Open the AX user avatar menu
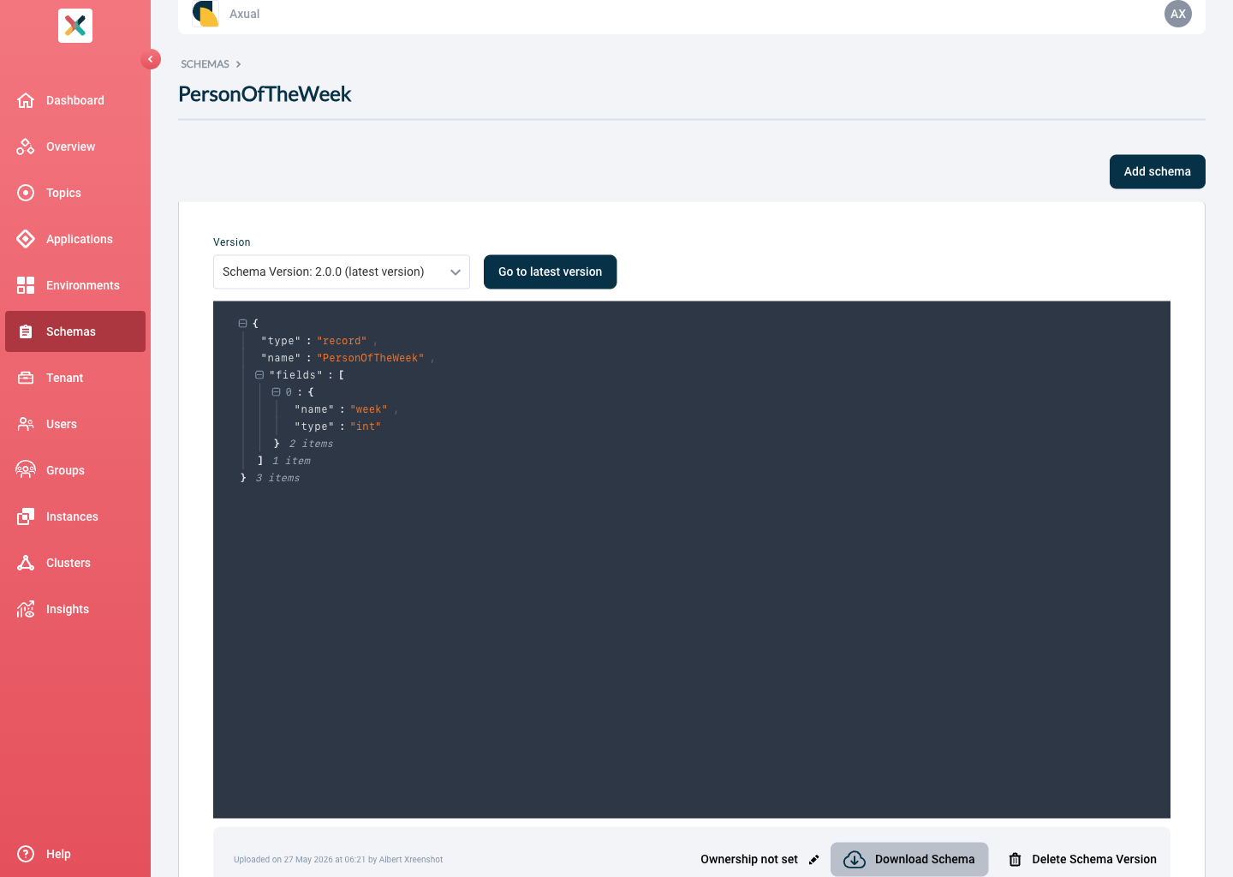 (1178, 14)
